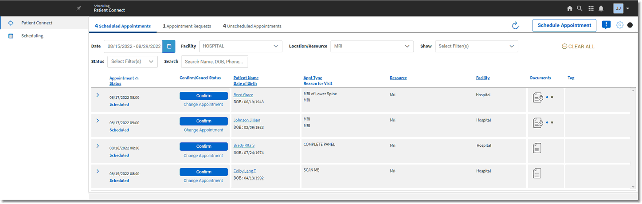Sort by Patient Name column header

point(246,78)
